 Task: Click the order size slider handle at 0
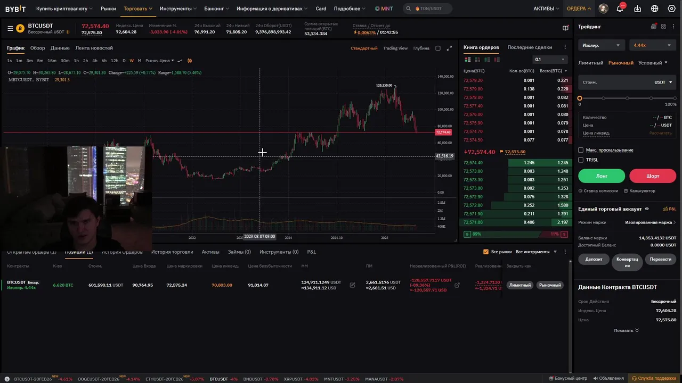point(580,98)
